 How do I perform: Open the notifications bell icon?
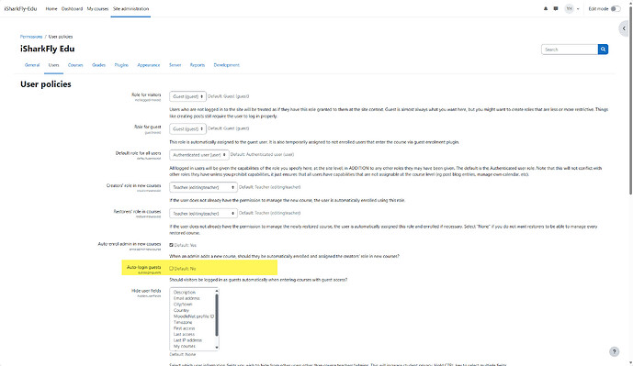546,8
